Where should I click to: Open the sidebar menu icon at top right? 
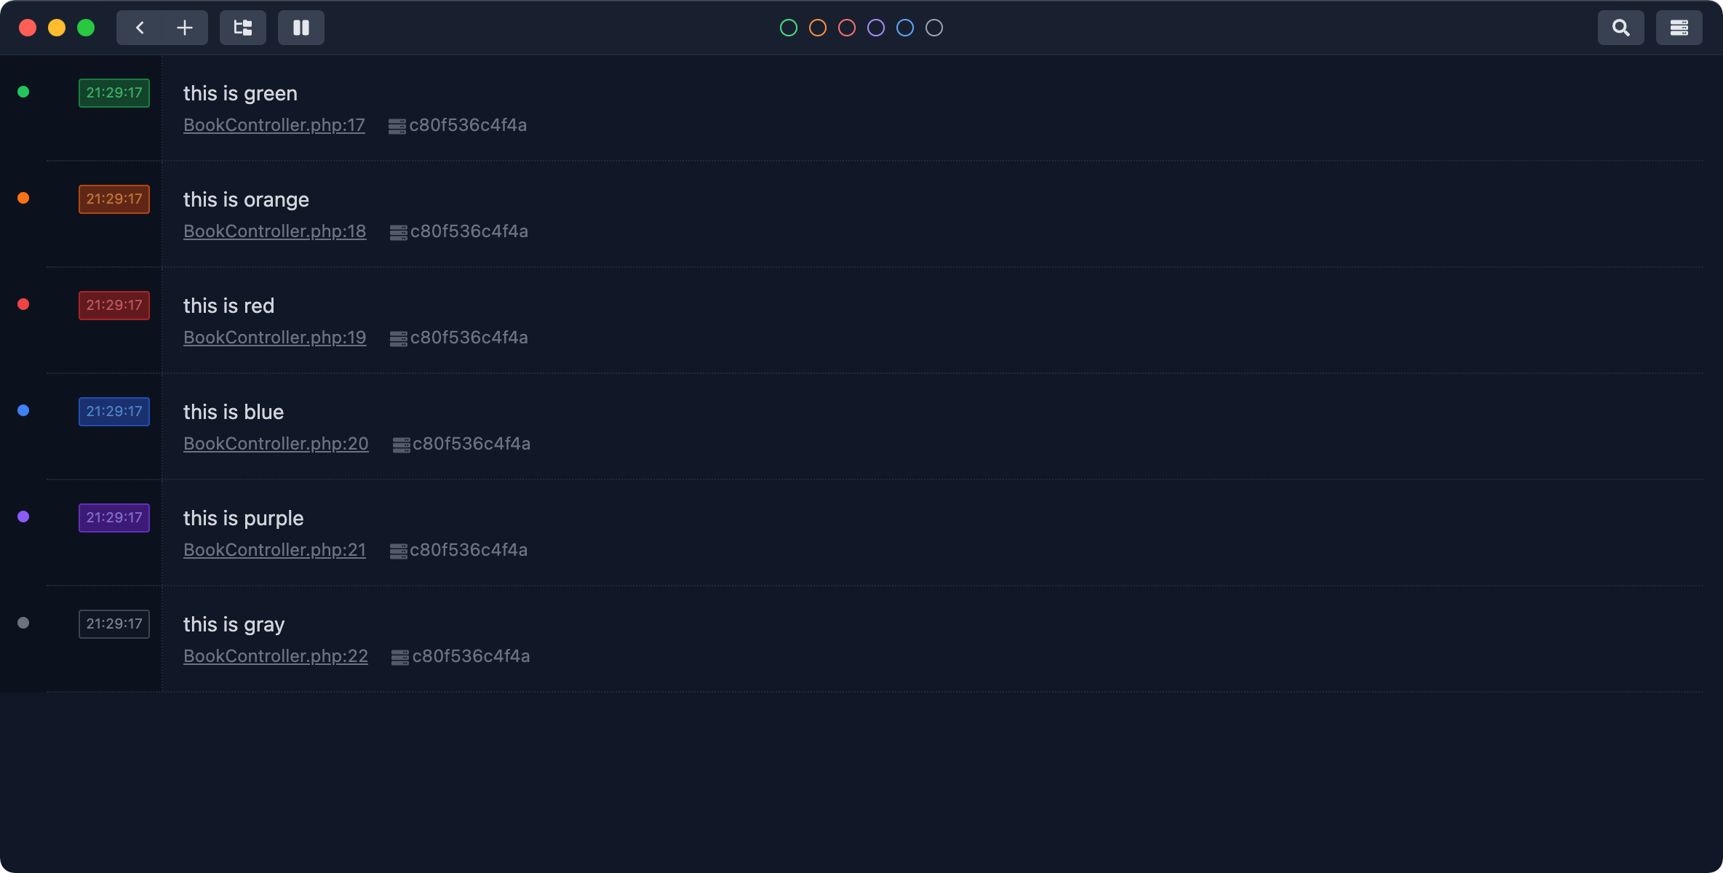(x=1679, y=28)
